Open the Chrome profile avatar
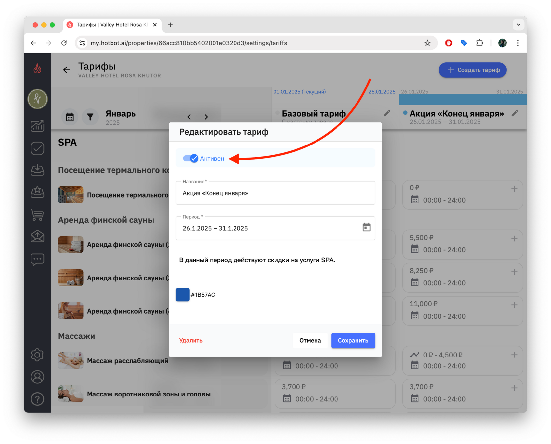Viewport: 551px width, 444px height. (x=502, y=43)
